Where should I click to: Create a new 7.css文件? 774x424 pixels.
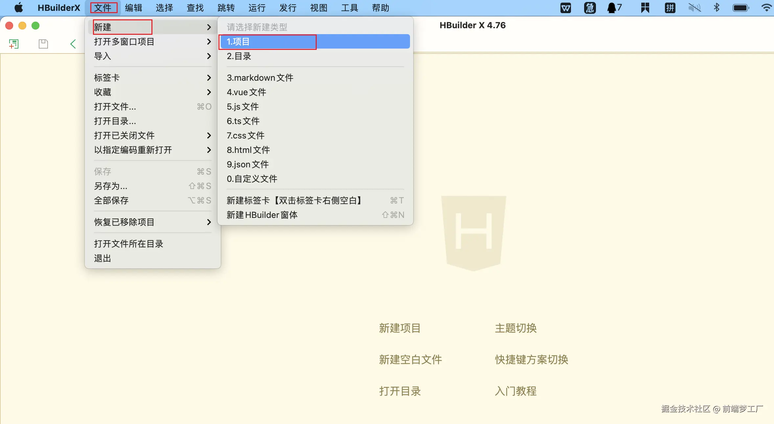(315, 135)
